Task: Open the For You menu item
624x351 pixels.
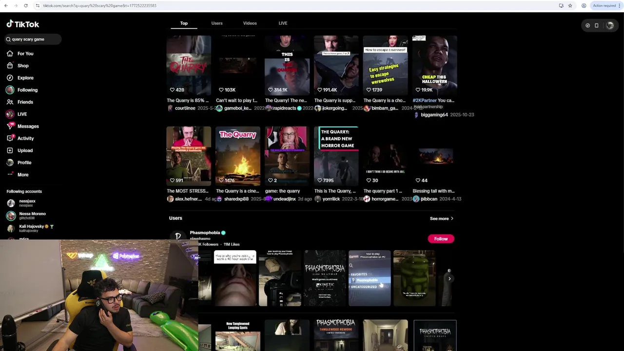Action: (x=25, y=54)
